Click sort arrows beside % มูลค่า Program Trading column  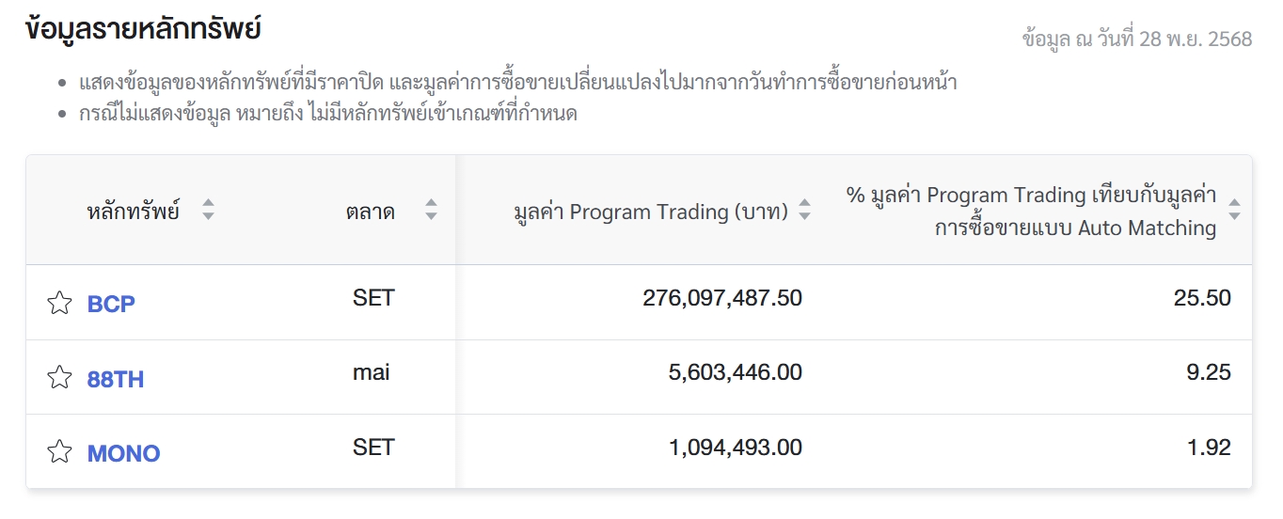point(1234,211)
